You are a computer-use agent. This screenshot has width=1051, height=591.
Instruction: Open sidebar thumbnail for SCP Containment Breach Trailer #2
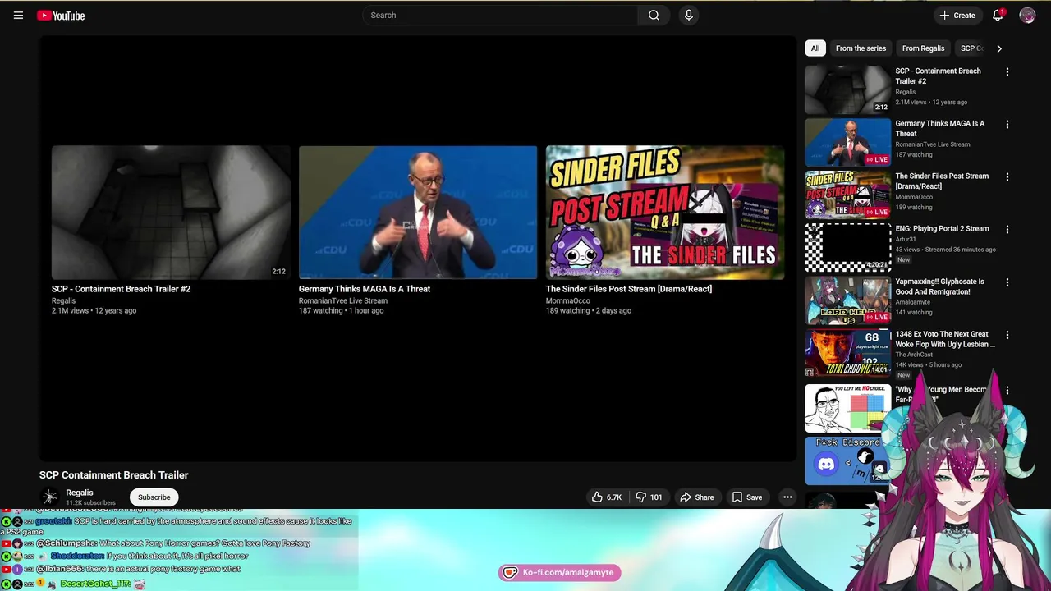(847, 89)
